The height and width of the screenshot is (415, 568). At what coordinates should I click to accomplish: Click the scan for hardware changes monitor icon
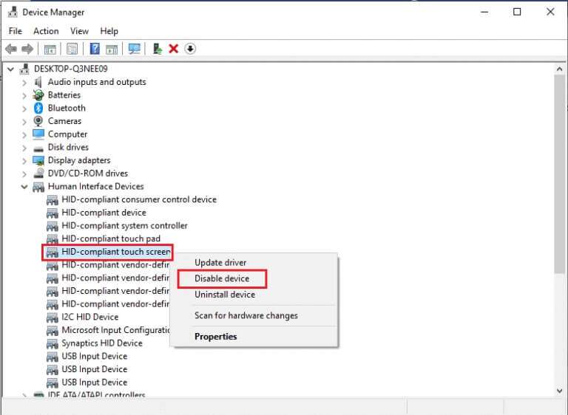pyautogui.click(x=134, y=49)
